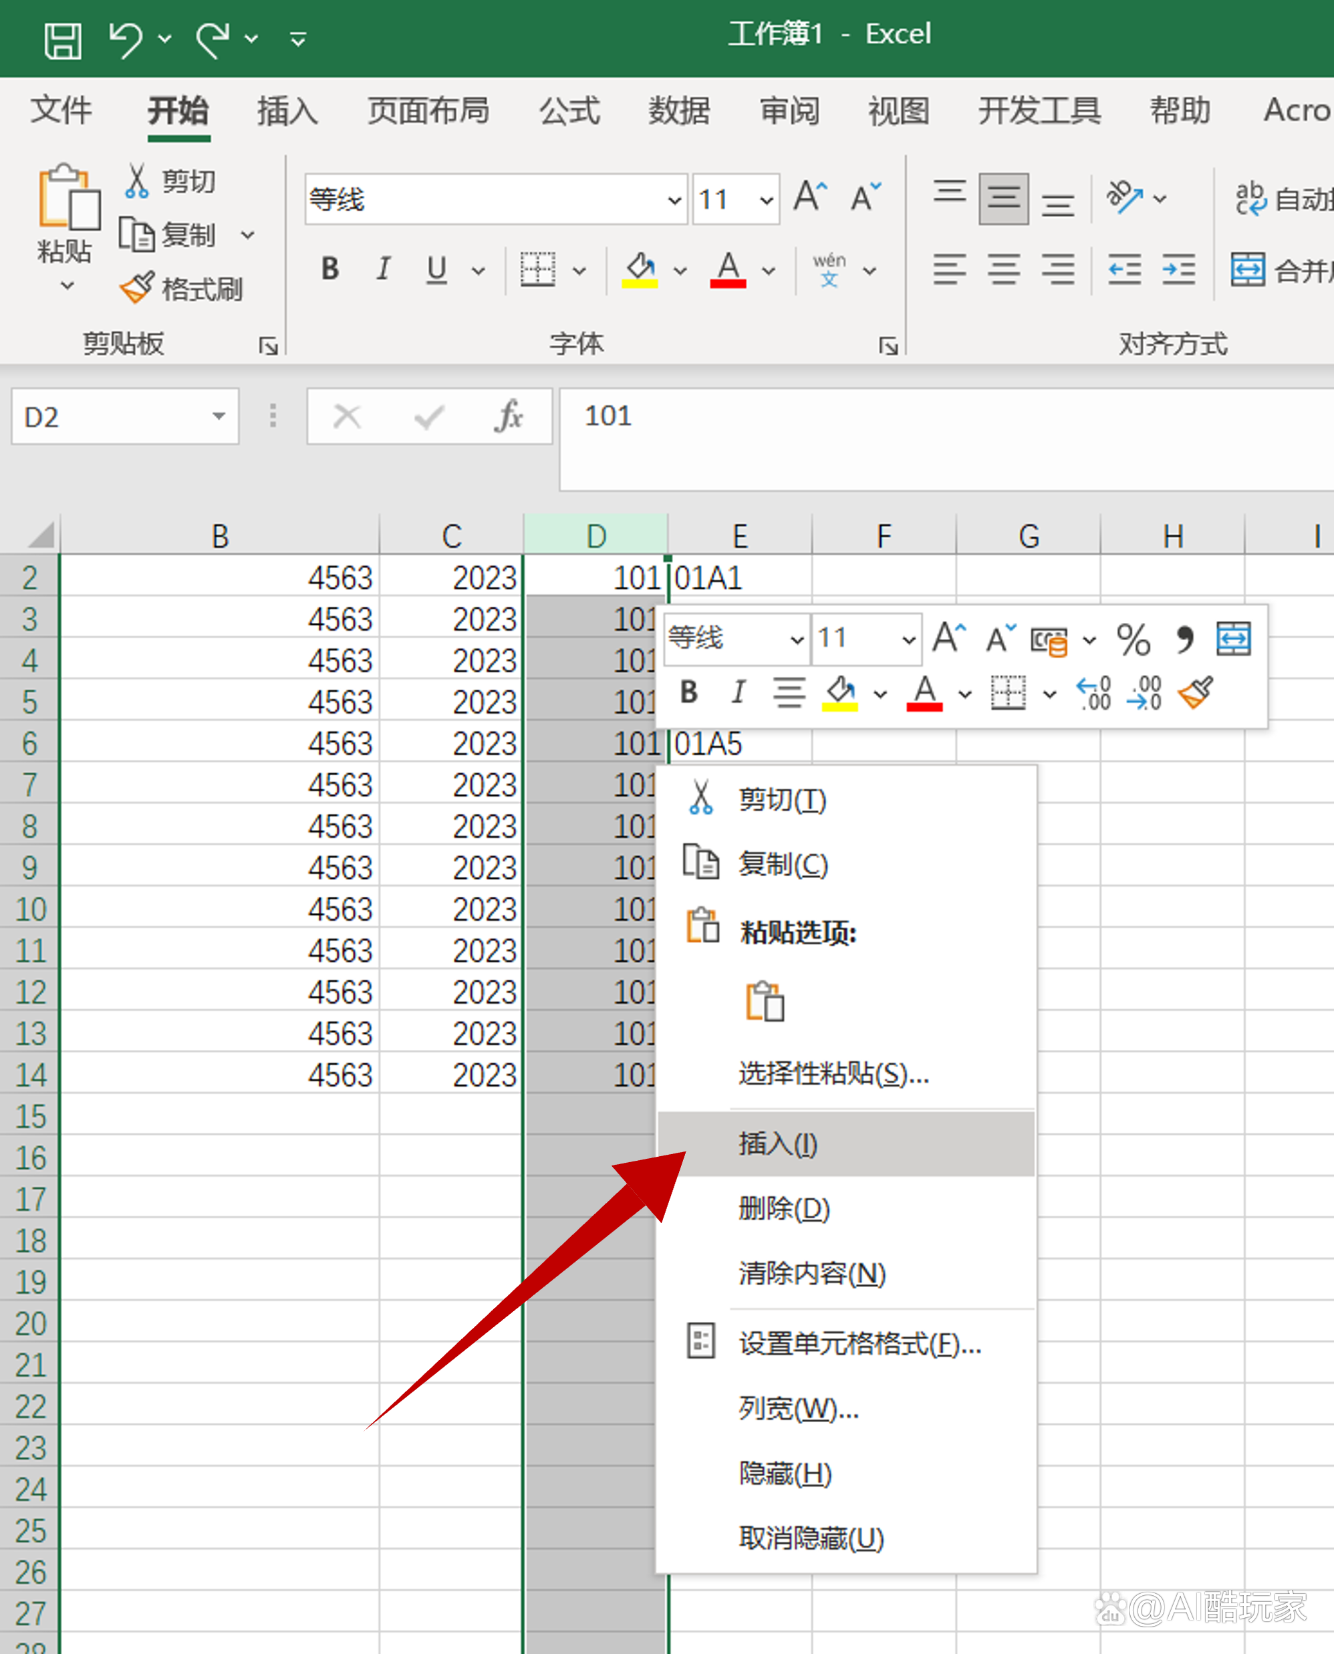
Task: Click the phonetic guide (wén) icon
Action: click(829, 269)
